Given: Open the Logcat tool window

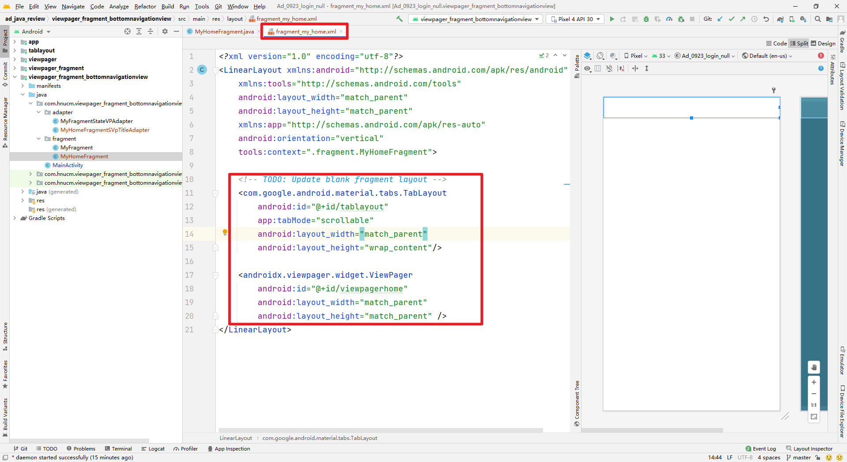Looking at the screenshot, I should pos(153,449).
